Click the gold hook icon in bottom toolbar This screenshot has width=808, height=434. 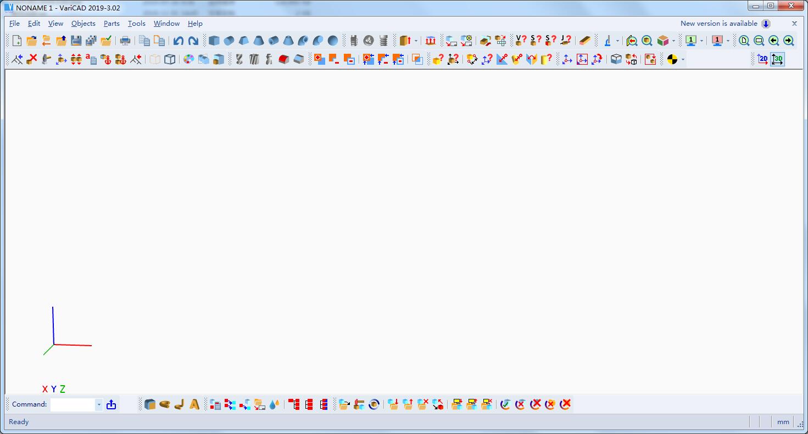click(x=180, y=404)
